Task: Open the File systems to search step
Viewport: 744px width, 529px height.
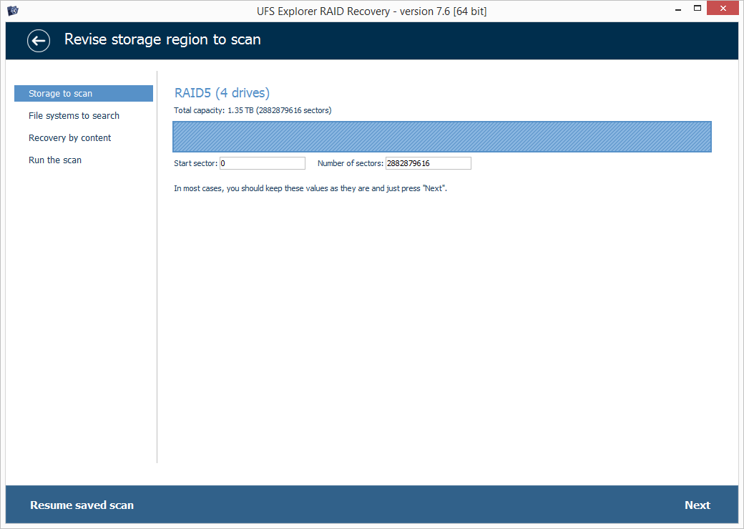Action: [x=74, y=116]
